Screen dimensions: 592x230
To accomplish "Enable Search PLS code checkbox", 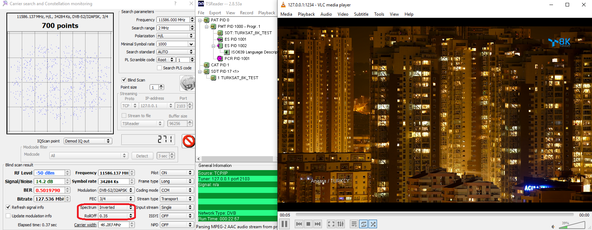I will pyautogui.click(x=159, y=68).
